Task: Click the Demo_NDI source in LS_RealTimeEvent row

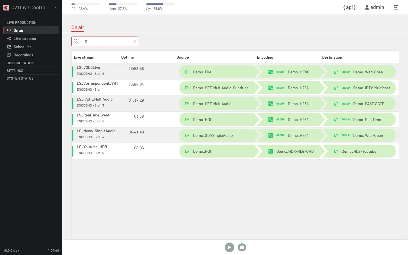Action: click(202, 120)
